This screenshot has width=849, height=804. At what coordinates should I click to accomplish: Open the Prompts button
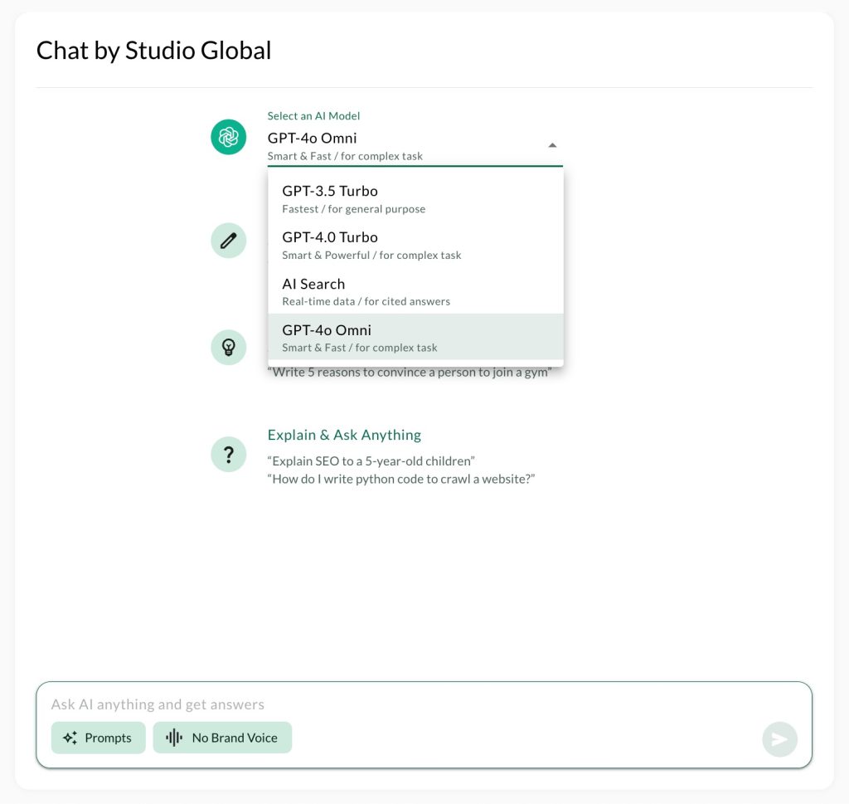(x=99, y=738)
